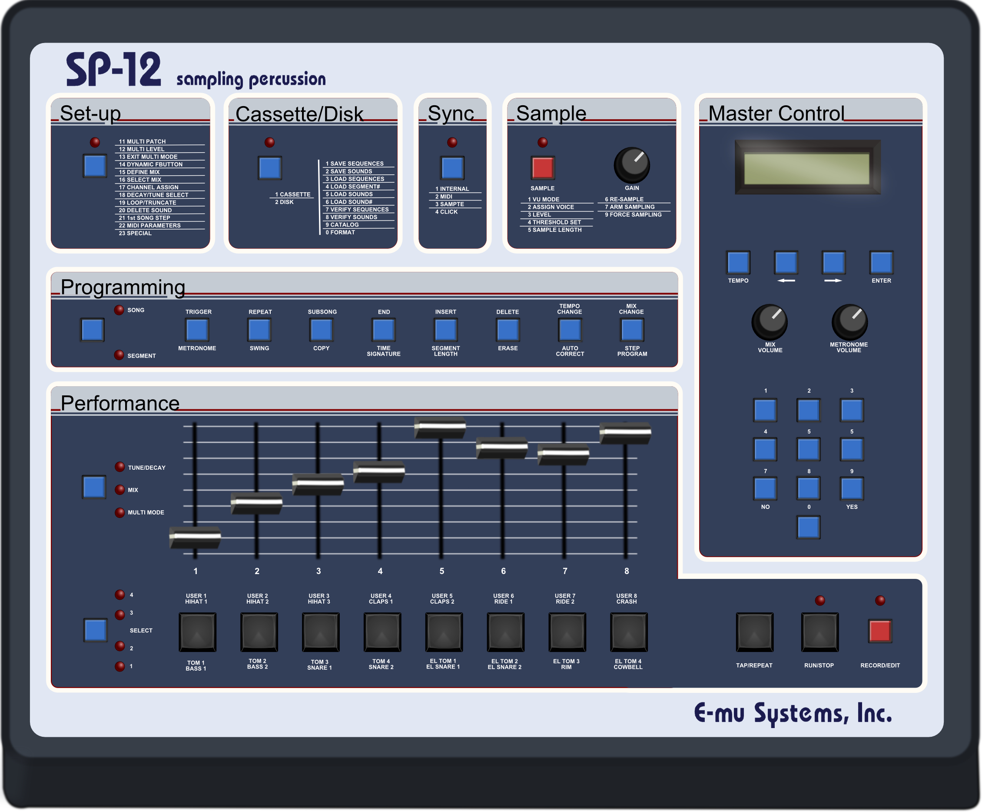
Task: Tap the TOM 3 / SNARE 1 pad
Action: [321, 632]
